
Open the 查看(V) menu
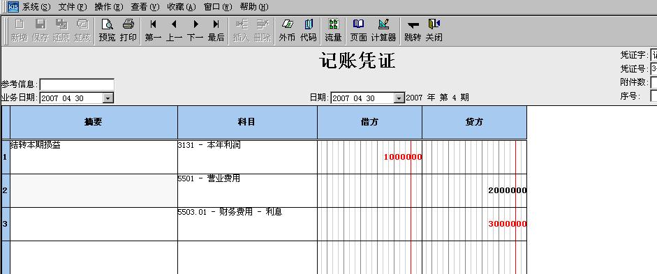pyautogui.click(x=145, y=7)
